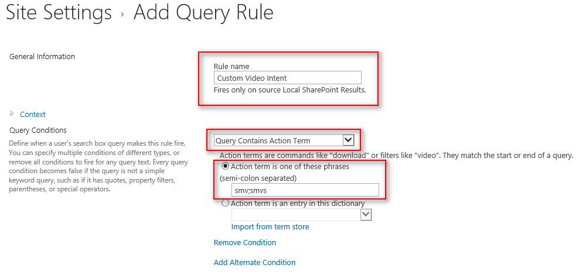Expand the Context section triangle
The height and width of the screenshot is (275, 579).
(12, 114)
